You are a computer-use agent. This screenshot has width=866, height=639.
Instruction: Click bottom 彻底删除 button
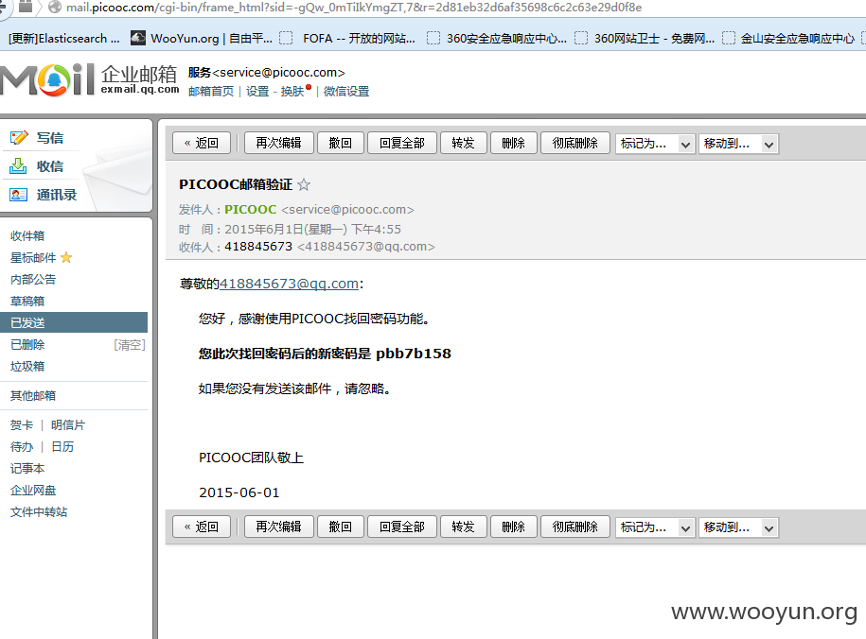pos(574,527)
